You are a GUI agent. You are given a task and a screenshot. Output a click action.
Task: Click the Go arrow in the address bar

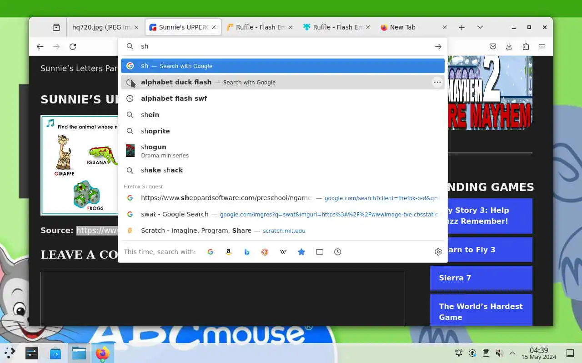coord(438,46)
